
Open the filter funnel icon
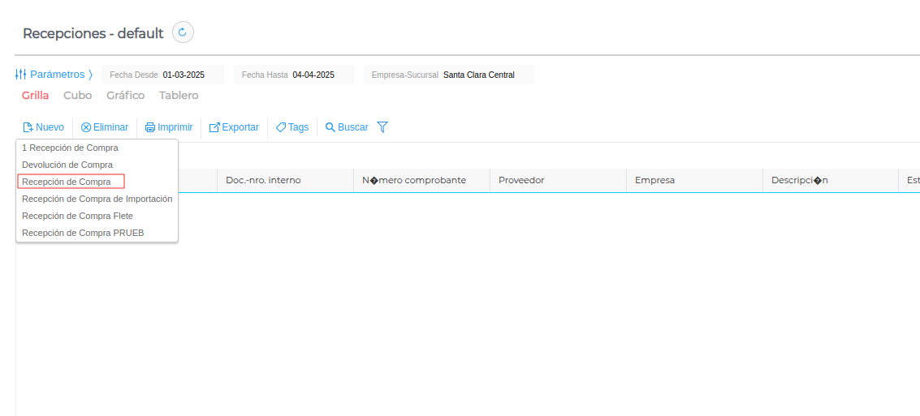pyautogui.click(x=382, y=127)
